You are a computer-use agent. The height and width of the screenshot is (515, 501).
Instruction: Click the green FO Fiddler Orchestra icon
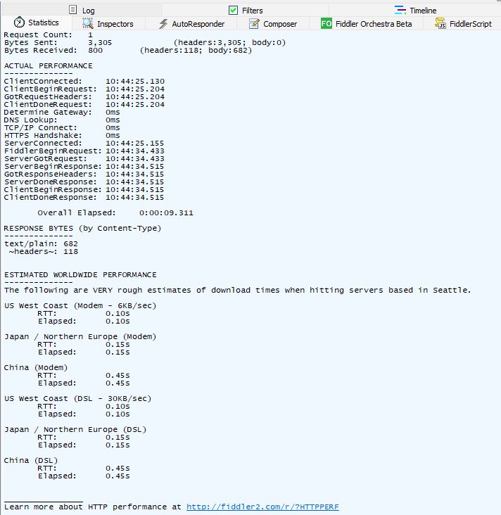[x=326, y=24]
